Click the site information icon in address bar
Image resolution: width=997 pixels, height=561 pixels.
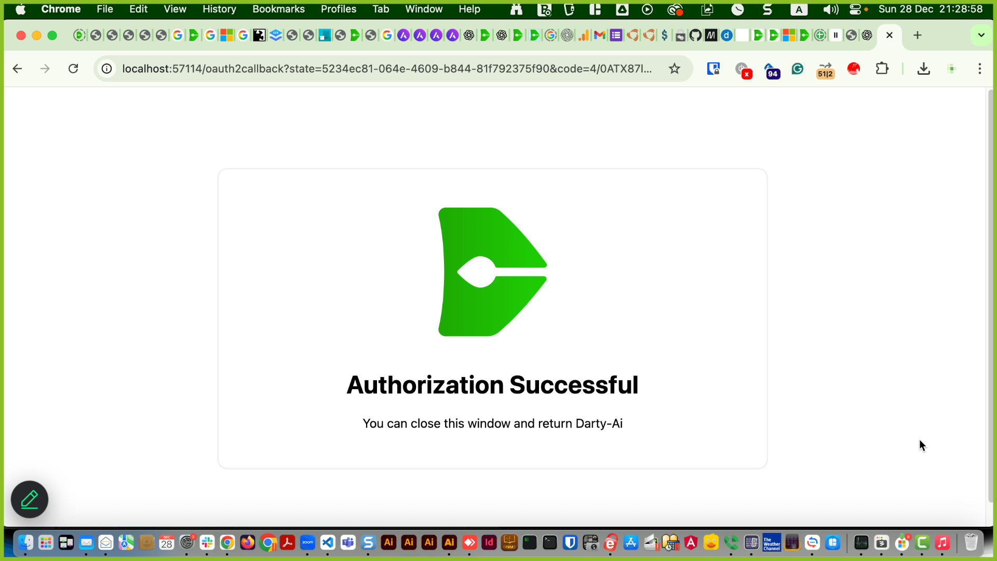click(106, 69)
